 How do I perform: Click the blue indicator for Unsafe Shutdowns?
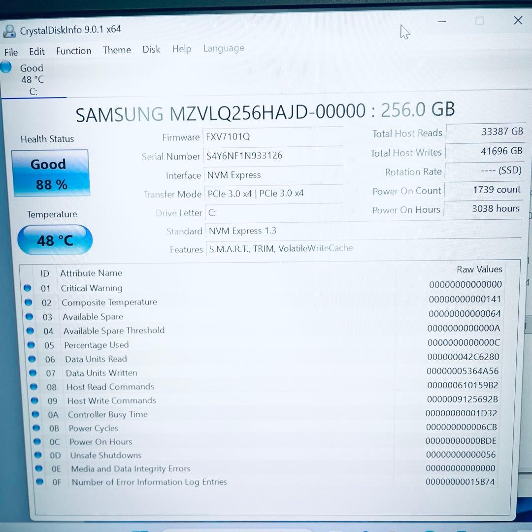click(37, 455)
